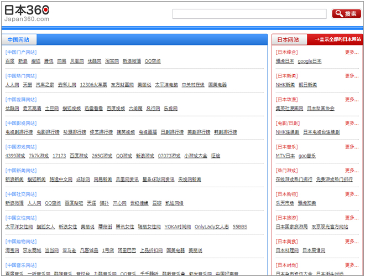365x277 pixels.
Task: Open the 朝日新闻 link
Action: [307, 85]
